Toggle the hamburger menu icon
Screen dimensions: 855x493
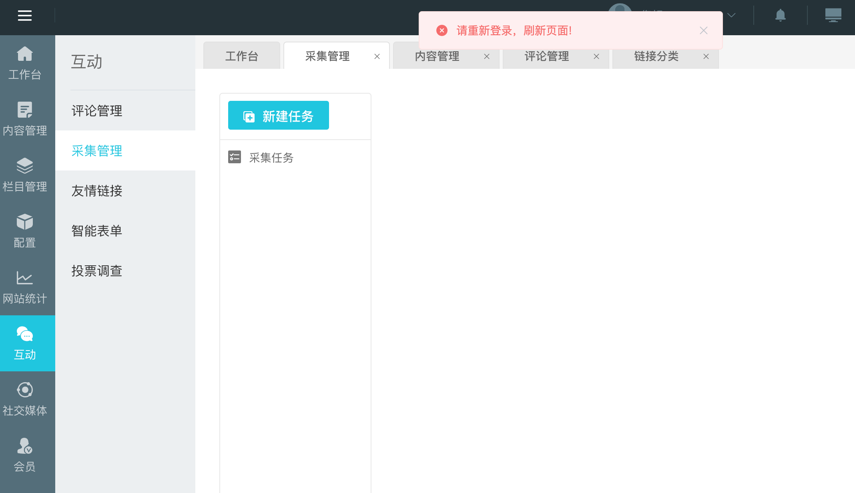tap(24, 16)
